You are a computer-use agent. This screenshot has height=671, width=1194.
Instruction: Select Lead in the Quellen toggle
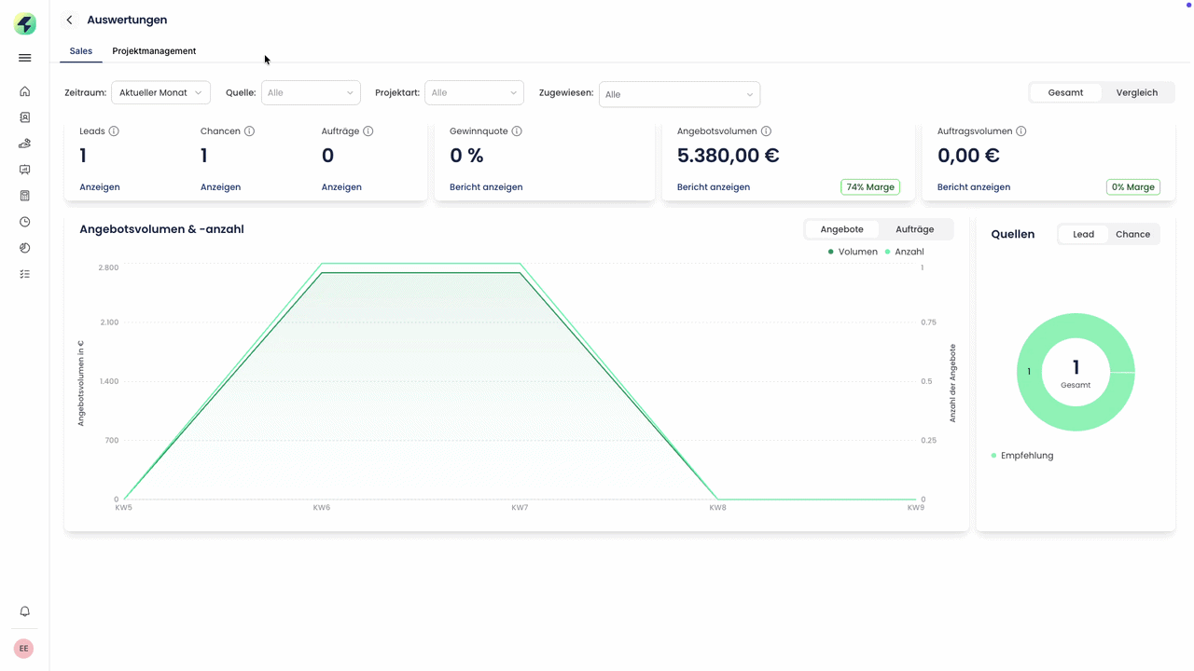[1083, 234]
